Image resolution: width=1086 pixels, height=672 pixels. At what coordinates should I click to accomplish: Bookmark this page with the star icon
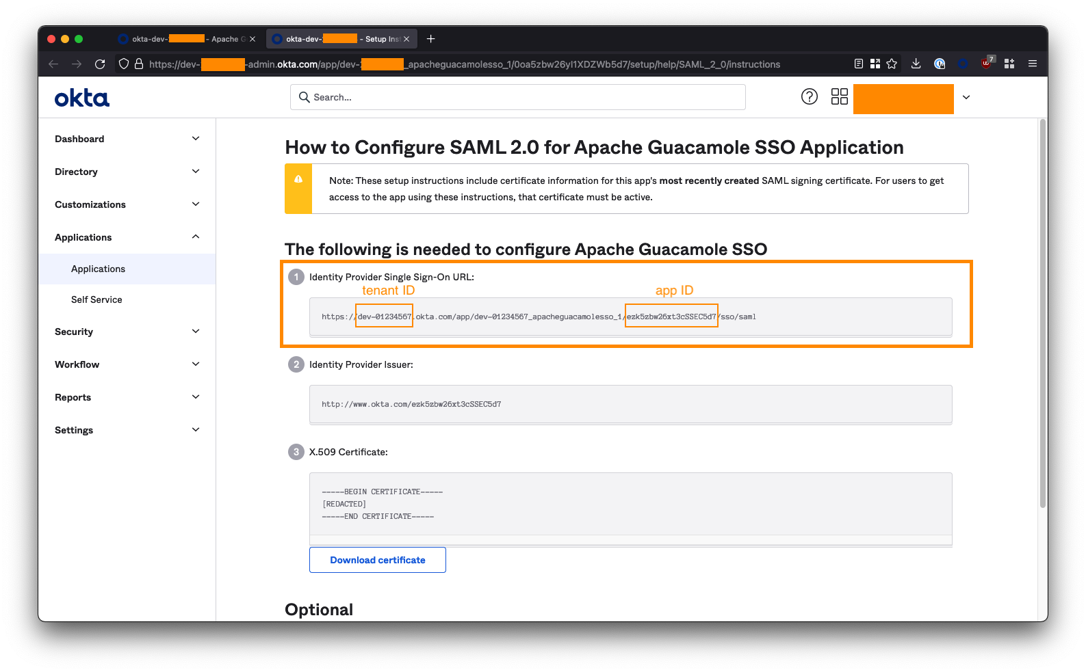tap(892, 64)
